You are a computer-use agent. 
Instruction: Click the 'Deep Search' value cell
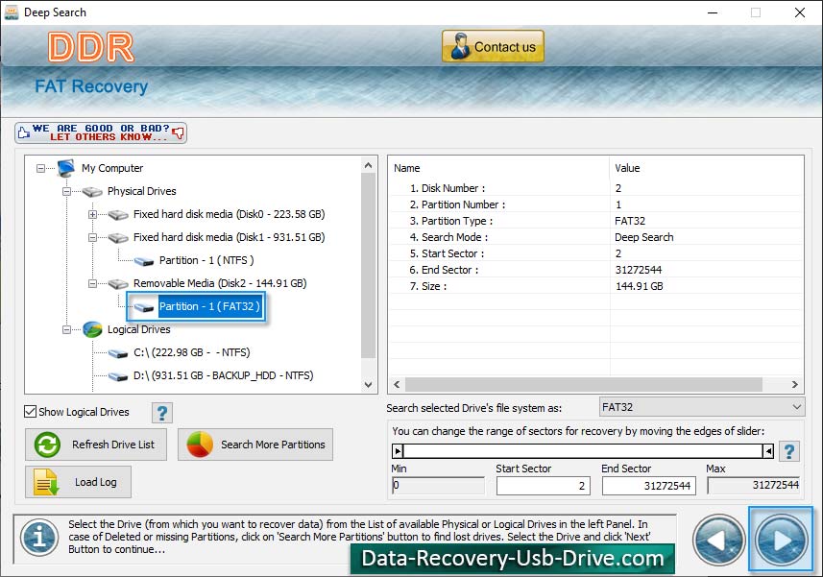tap(644, 237)
